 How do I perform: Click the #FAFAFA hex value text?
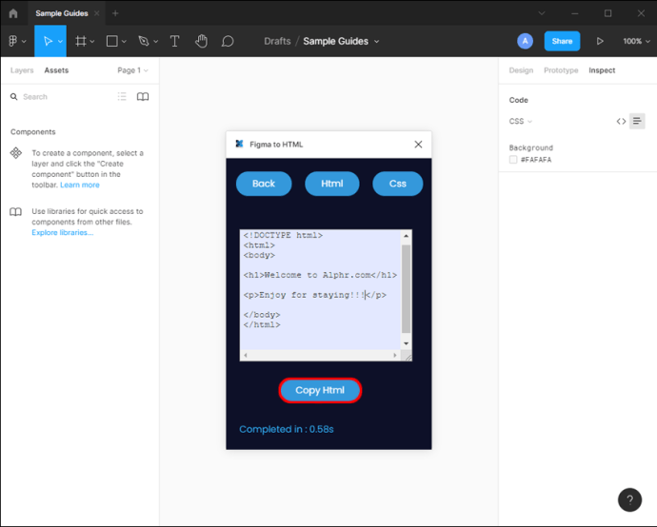536,160
